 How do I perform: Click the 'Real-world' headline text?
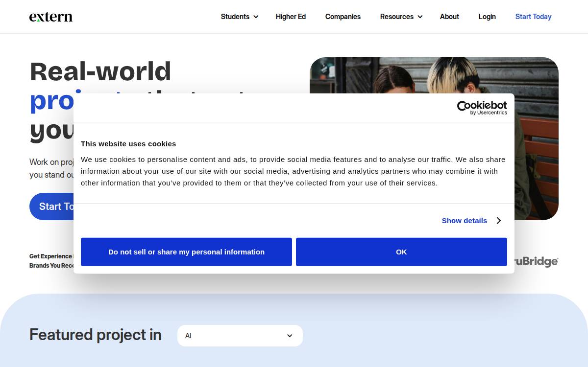[x=100, y=71]
